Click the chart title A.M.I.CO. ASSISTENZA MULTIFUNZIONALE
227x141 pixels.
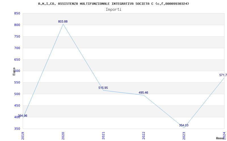click(x=114, y=4)
